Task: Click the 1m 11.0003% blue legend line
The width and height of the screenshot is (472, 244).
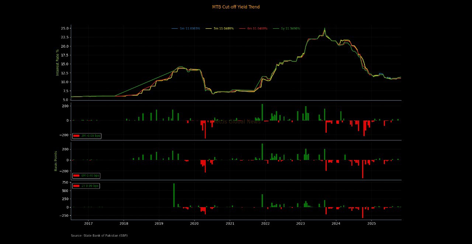Action: point(175,28)
